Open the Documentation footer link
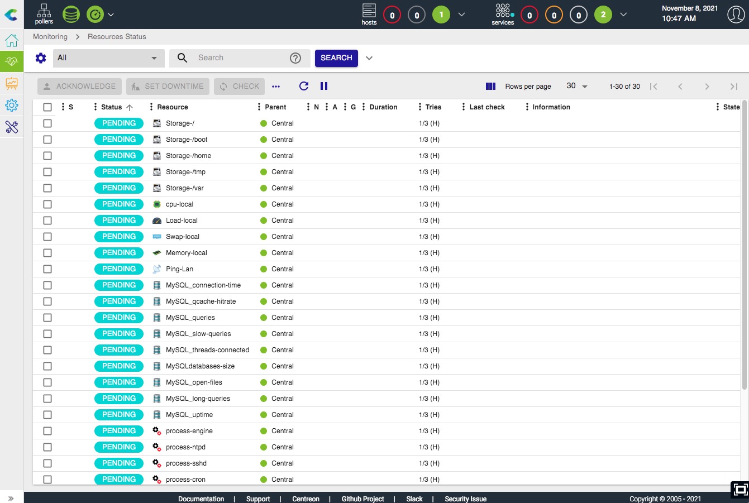Image resolution: width=749 pixels, height=503 pixels. coord(201,499)
